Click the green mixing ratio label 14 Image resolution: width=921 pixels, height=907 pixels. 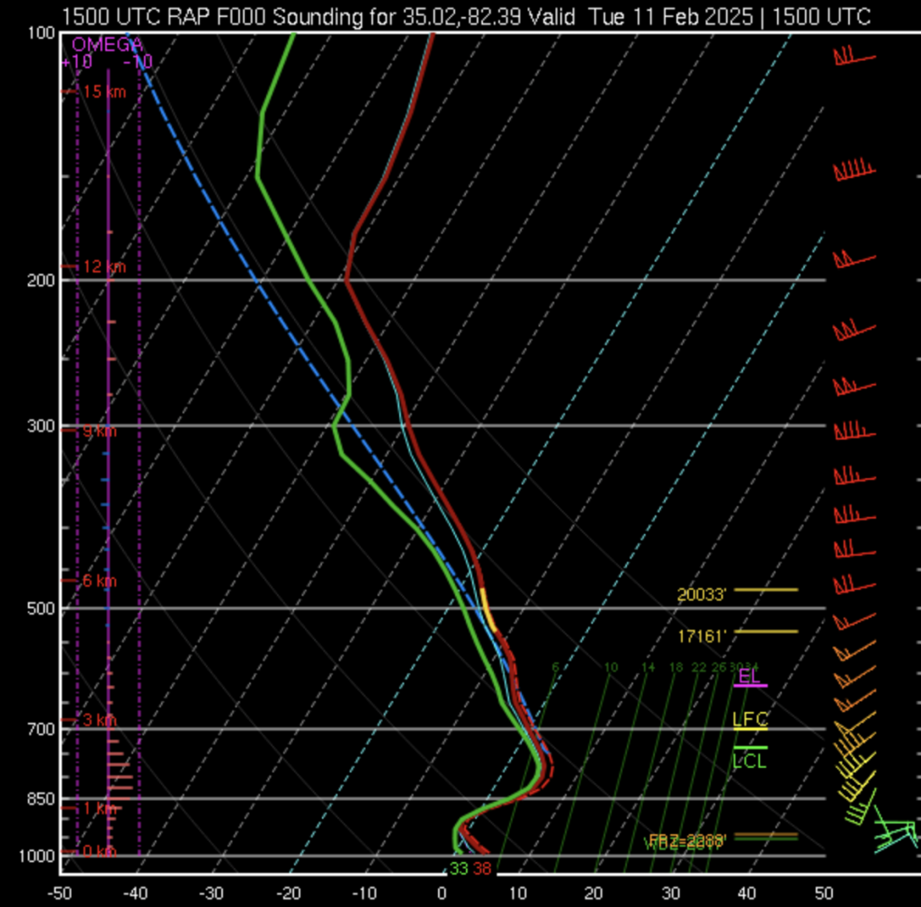(648, 667)
